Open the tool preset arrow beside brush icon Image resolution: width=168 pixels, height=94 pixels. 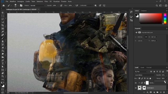pyautogui.click(x=11, y=5)
